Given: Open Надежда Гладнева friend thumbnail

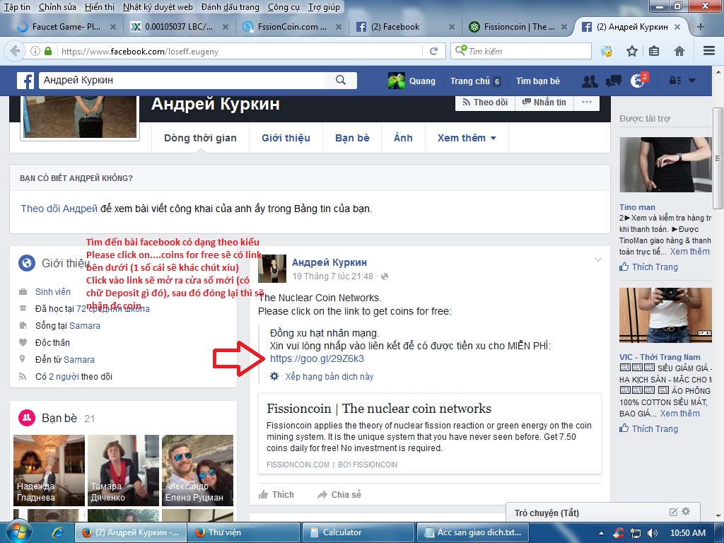Looking at the screenshot, I should pyautogui.click(x=49, y=470).
